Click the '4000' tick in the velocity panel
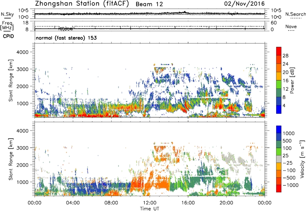 pyautogui.click(x=22, y=131)
